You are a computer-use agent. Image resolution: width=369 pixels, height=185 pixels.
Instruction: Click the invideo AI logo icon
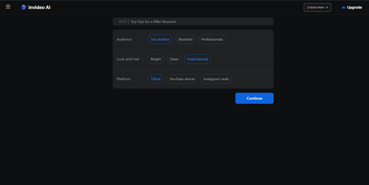click(24, 7)
